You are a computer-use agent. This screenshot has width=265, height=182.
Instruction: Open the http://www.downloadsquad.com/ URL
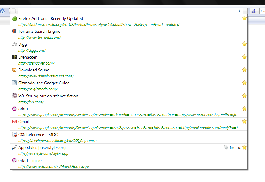(46, 76)
